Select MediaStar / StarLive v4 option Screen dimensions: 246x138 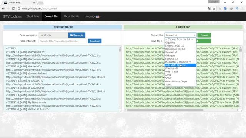coord(180,62)
